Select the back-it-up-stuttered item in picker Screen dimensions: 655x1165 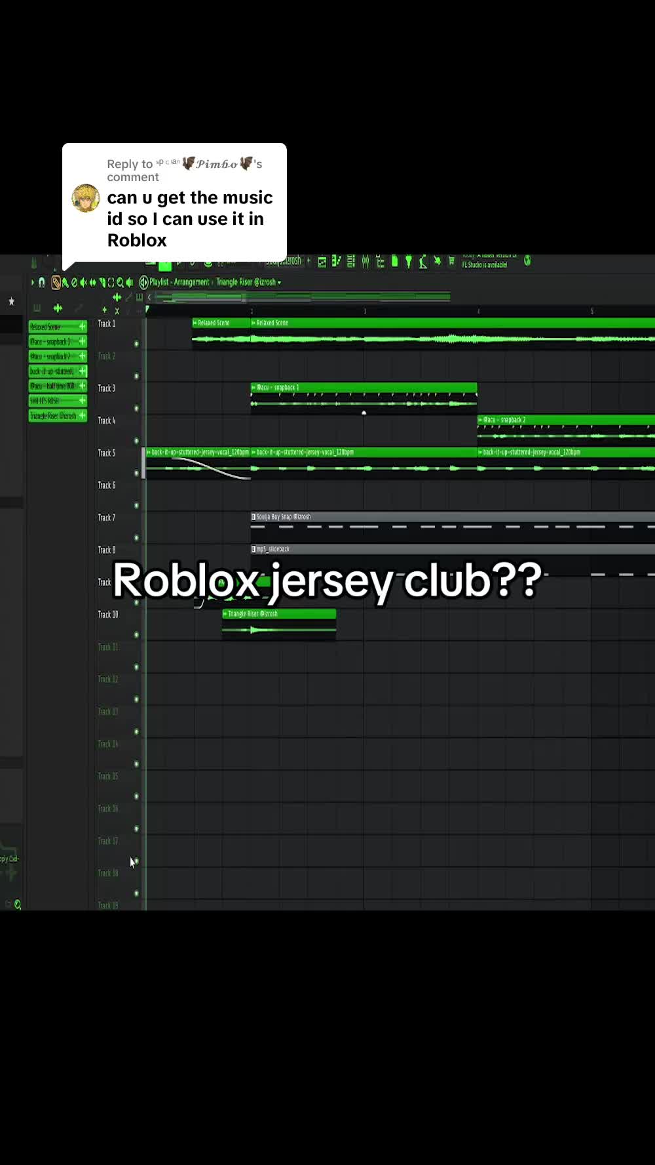point(58,371)
